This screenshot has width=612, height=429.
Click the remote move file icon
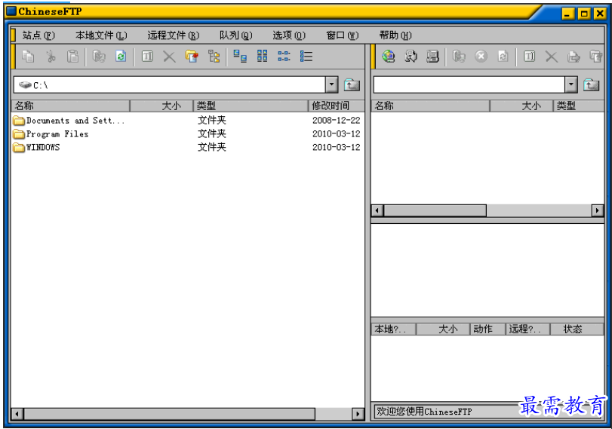tap(574, 57)
